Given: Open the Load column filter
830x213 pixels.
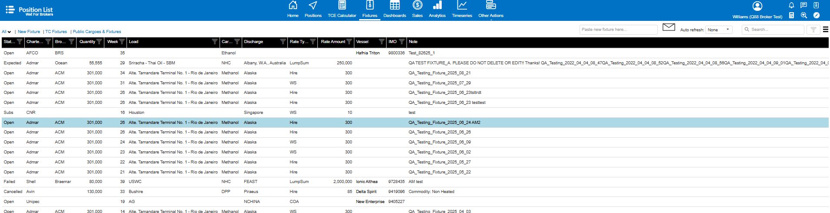Looking at the screenshot, I should [x=214, y=42].
